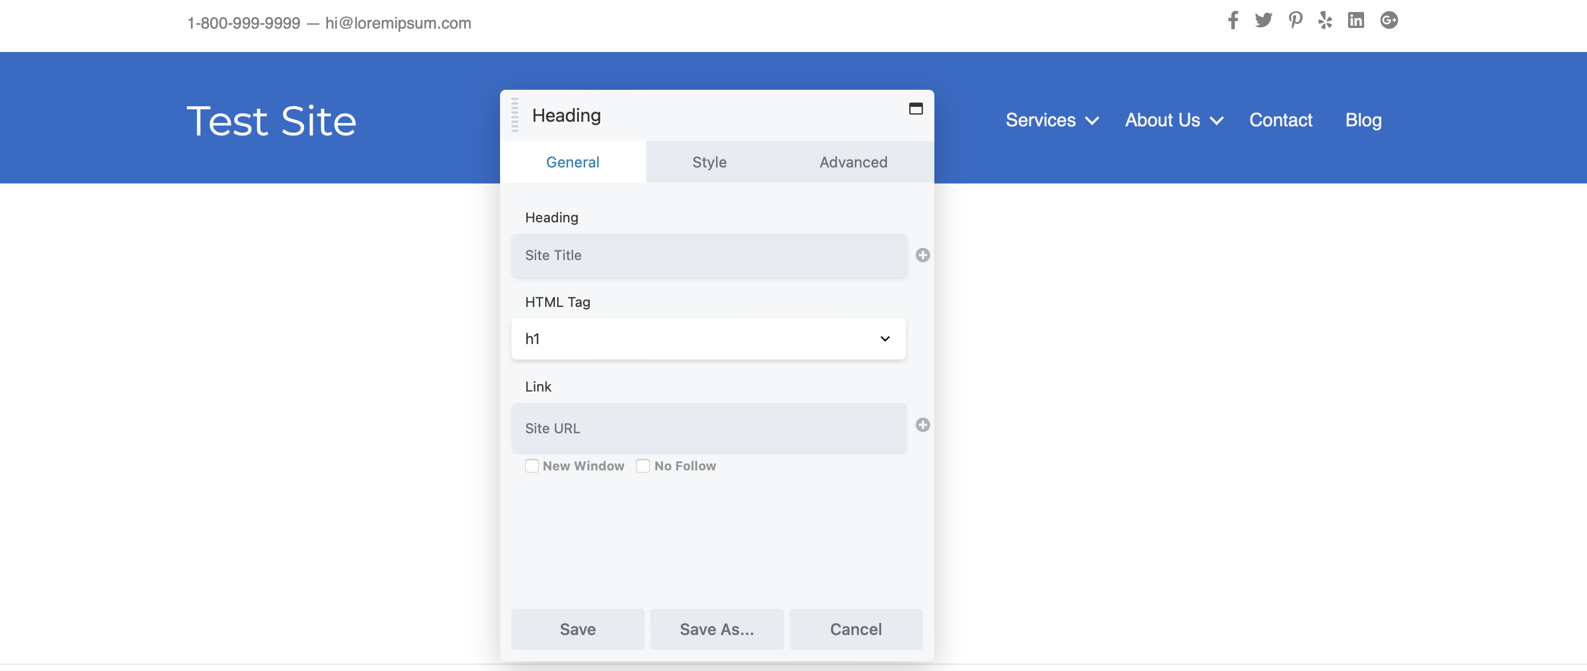Click the Site Title input field
Image resolution: width=1587 pixels, height=671 pixels.
tap(709, 255)
